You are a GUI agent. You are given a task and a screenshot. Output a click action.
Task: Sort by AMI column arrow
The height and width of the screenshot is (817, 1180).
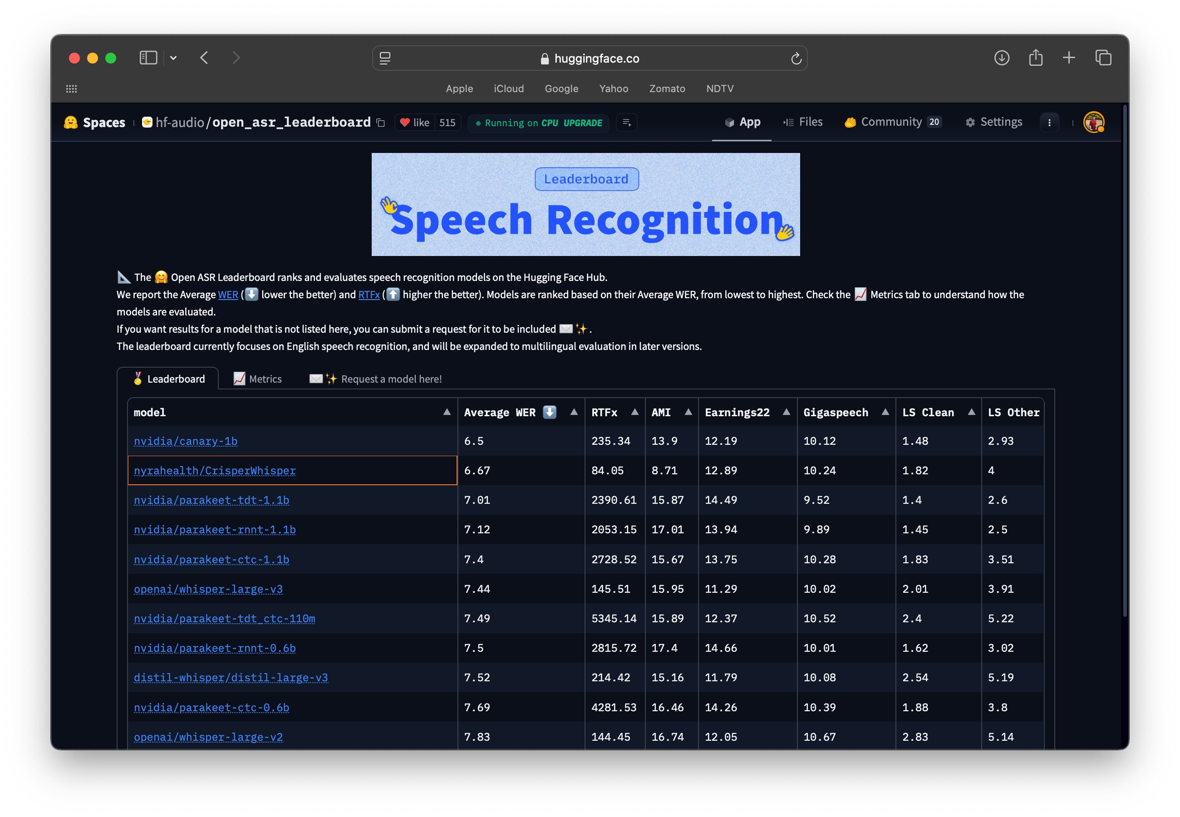688,412
